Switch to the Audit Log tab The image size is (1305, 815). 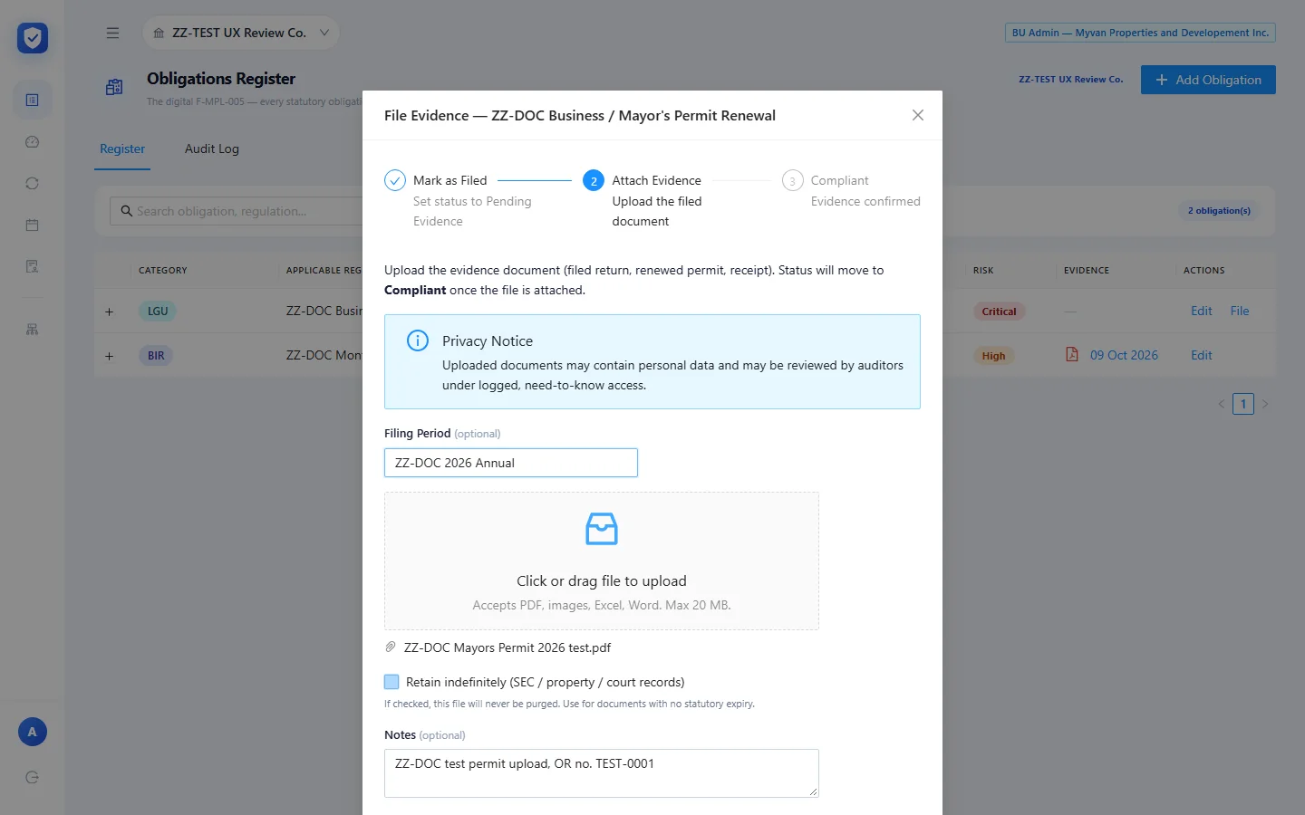(x=212, y=149)
